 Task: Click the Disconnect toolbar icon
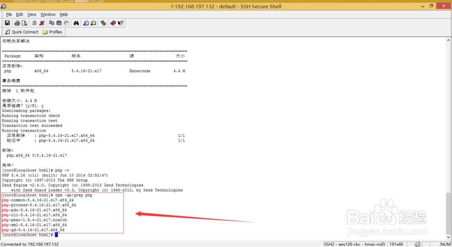(x=42, y=23)
